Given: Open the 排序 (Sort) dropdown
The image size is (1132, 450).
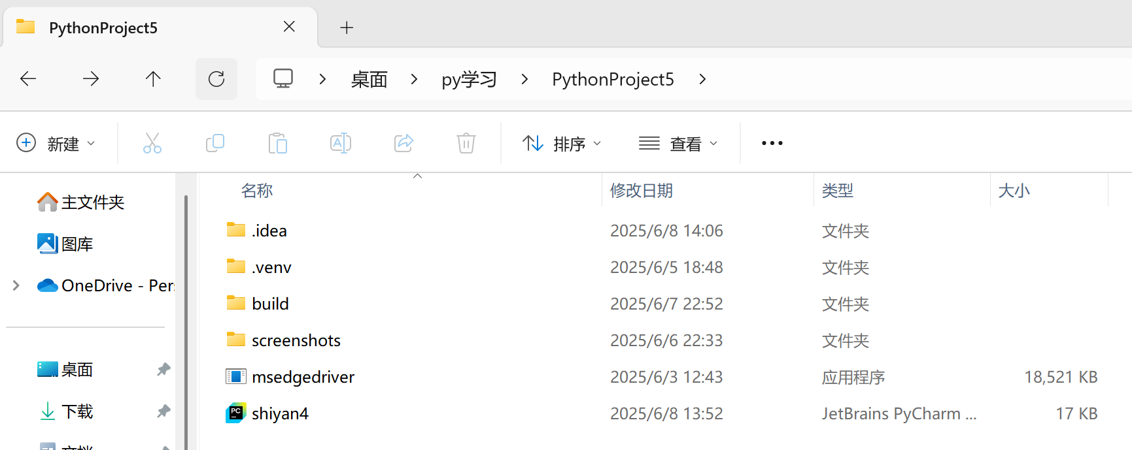Looking at the screenshot, I should pyautogui.click(x=562, y=143).
